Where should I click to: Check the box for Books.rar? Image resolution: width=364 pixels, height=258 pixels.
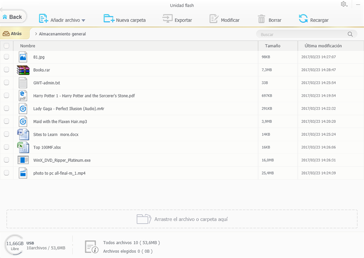[7, 70]
